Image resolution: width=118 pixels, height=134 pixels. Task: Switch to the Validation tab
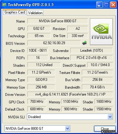click(35, 13)
